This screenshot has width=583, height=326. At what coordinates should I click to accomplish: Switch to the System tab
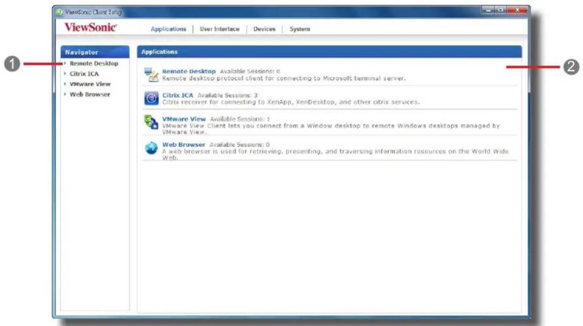coord(300,29)
